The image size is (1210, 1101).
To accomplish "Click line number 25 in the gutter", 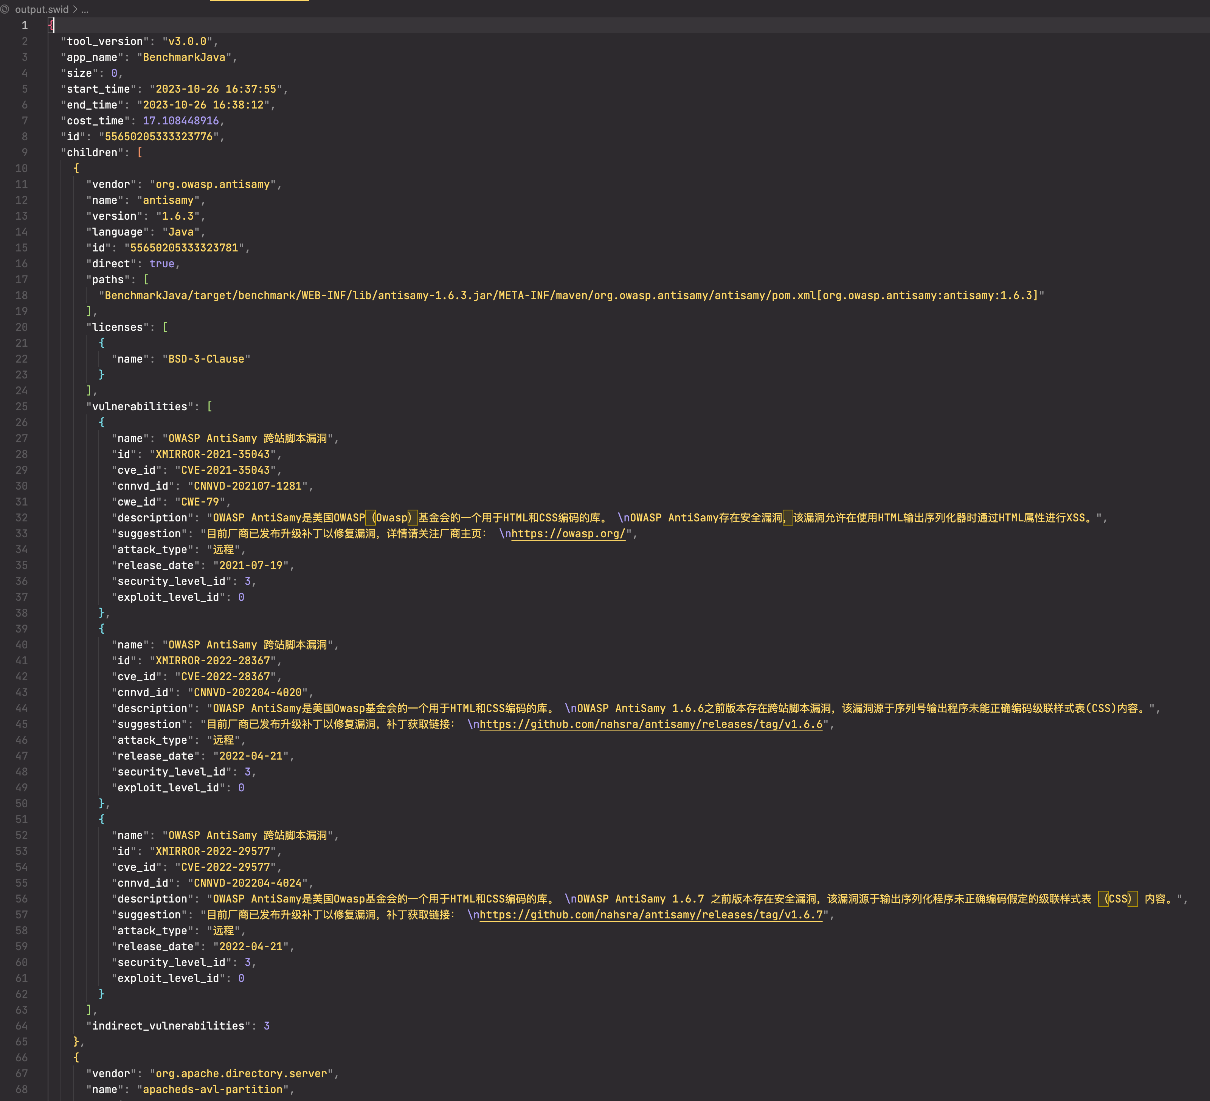I will pyautogui.click(x=22, y=406).
